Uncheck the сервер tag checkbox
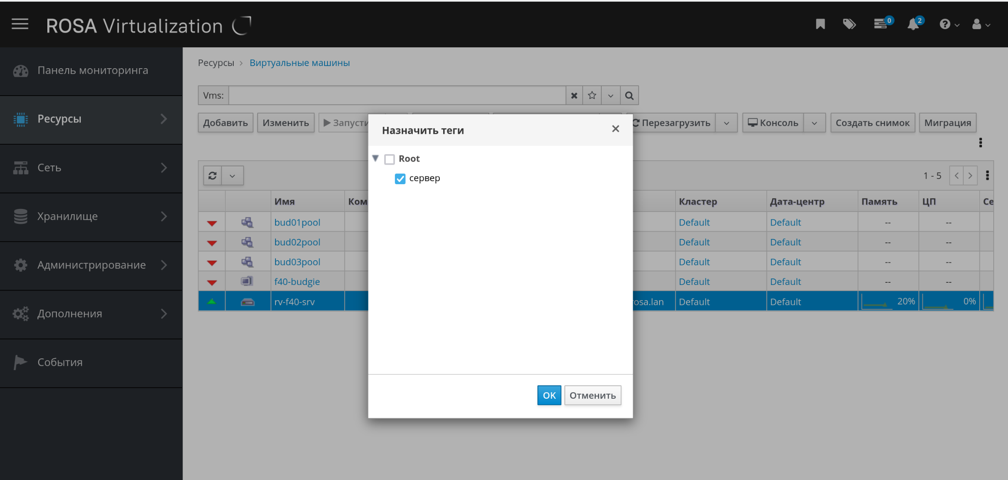Image resolution: width=1008 pixels, height=480 pixels. tap(400, 179)
